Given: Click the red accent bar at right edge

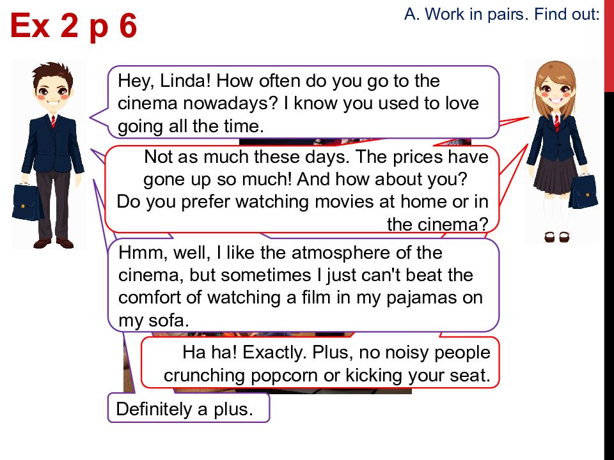Looking at the screenshot, I should coord(609,46).
